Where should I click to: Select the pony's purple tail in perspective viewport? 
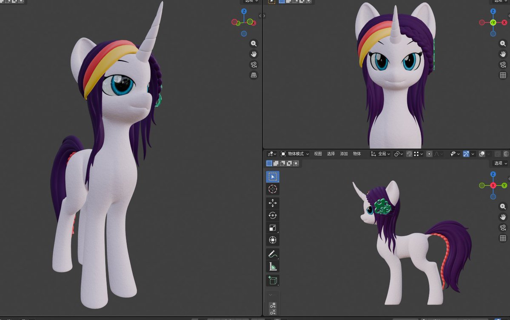point(62,176)
